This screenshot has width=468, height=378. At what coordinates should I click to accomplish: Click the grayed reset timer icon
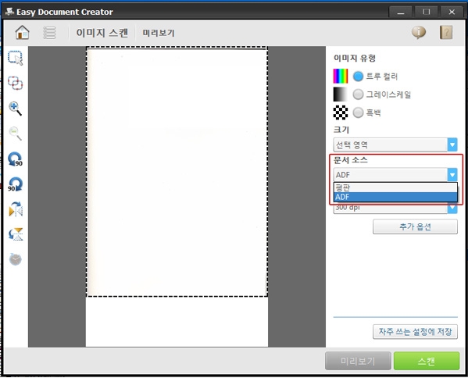15,259
